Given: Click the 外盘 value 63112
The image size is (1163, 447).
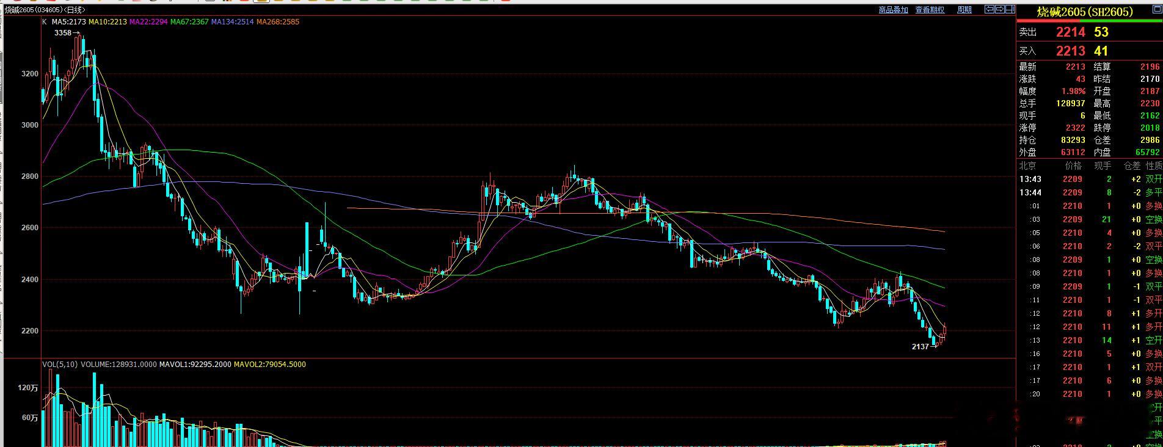Looking at the screenshot, I should click(x=1073, y=152).
